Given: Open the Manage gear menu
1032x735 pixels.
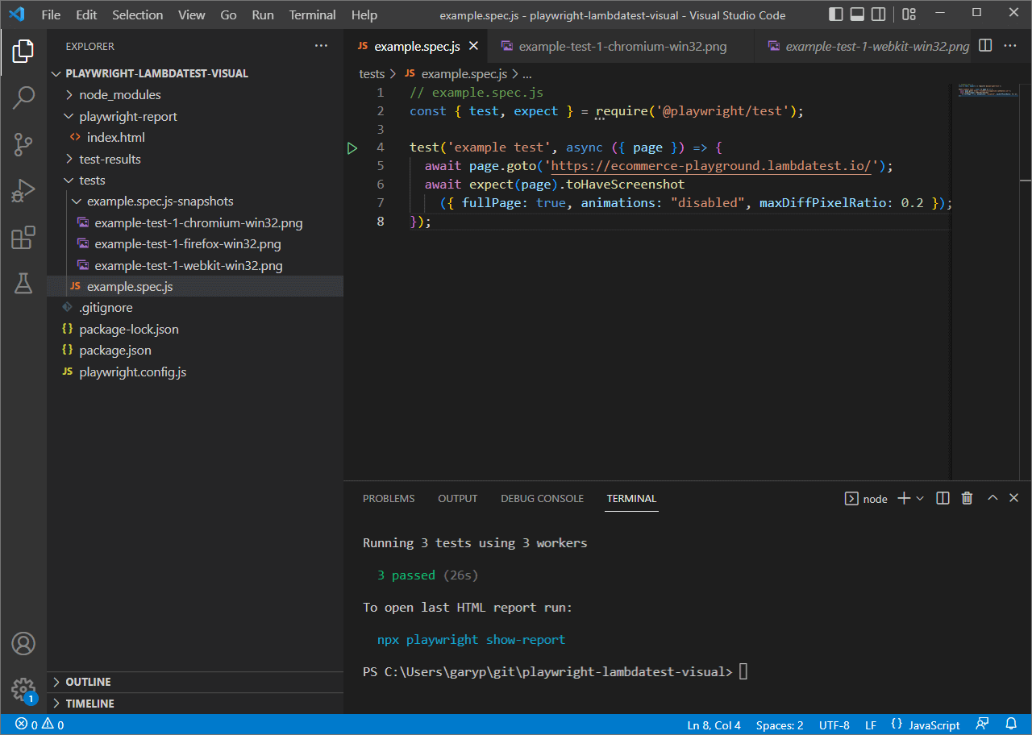Looking at the screenshot, I should point(23,690).
